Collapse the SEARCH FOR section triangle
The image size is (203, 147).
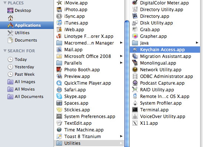click(5, 51)
